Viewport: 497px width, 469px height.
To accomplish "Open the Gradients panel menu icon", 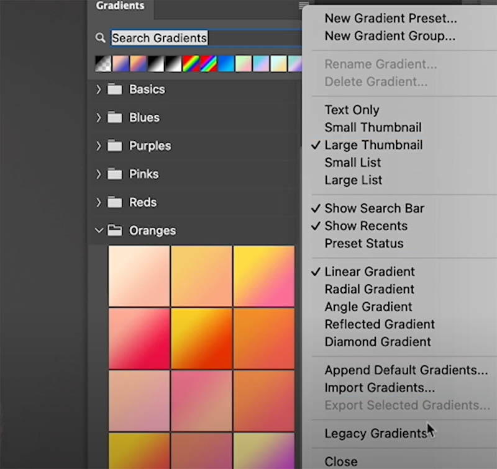I will 304,4.
